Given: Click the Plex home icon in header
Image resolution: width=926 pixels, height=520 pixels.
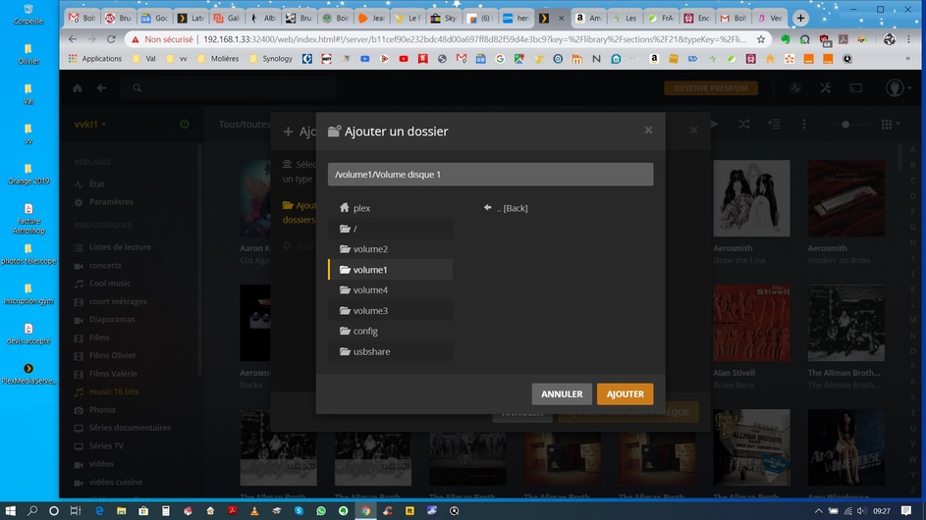Looking at the screenshot, I should (78, 88).
